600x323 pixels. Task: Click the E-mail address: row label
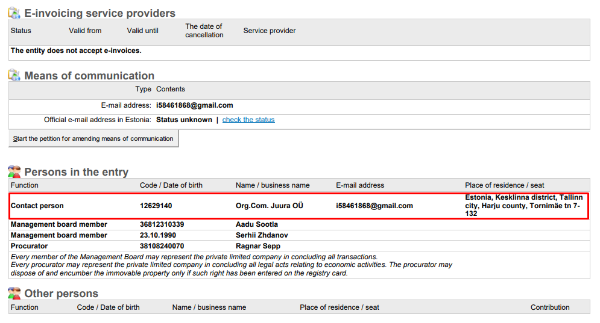126,105
